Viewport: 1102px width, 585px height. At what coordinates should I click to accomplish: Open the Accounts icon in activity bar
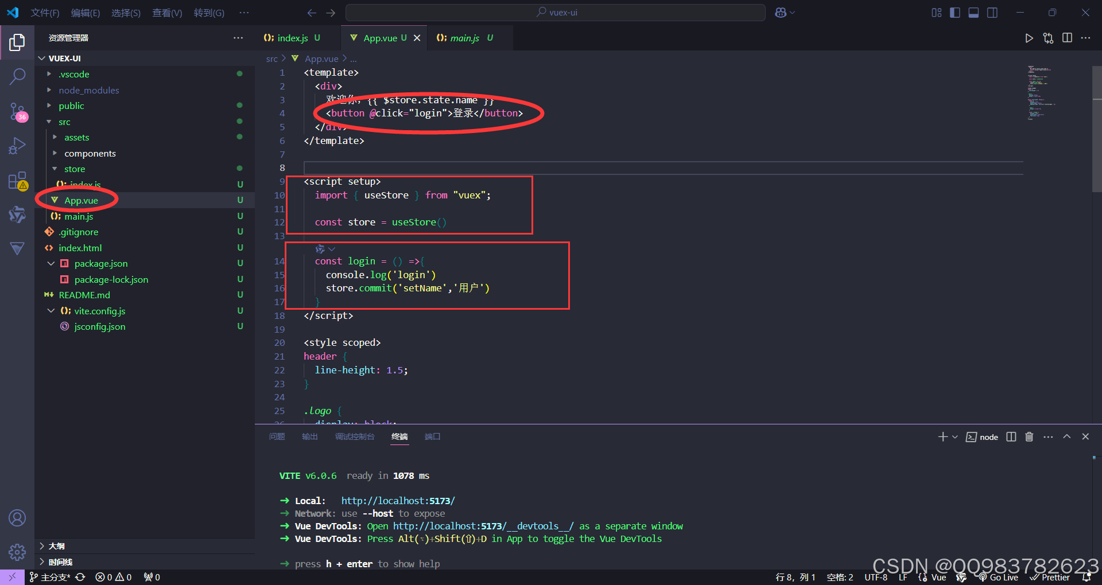click(x=17, y=518)
